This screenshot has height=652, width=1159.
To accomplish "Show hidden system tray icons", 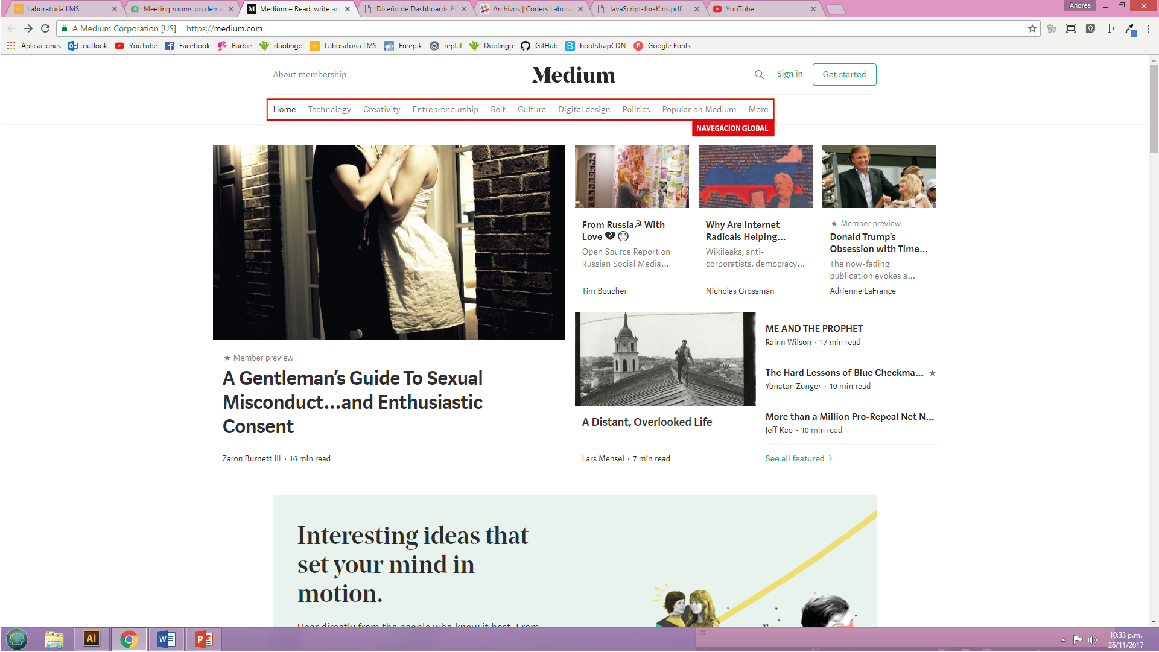I will pos(1063,640).
